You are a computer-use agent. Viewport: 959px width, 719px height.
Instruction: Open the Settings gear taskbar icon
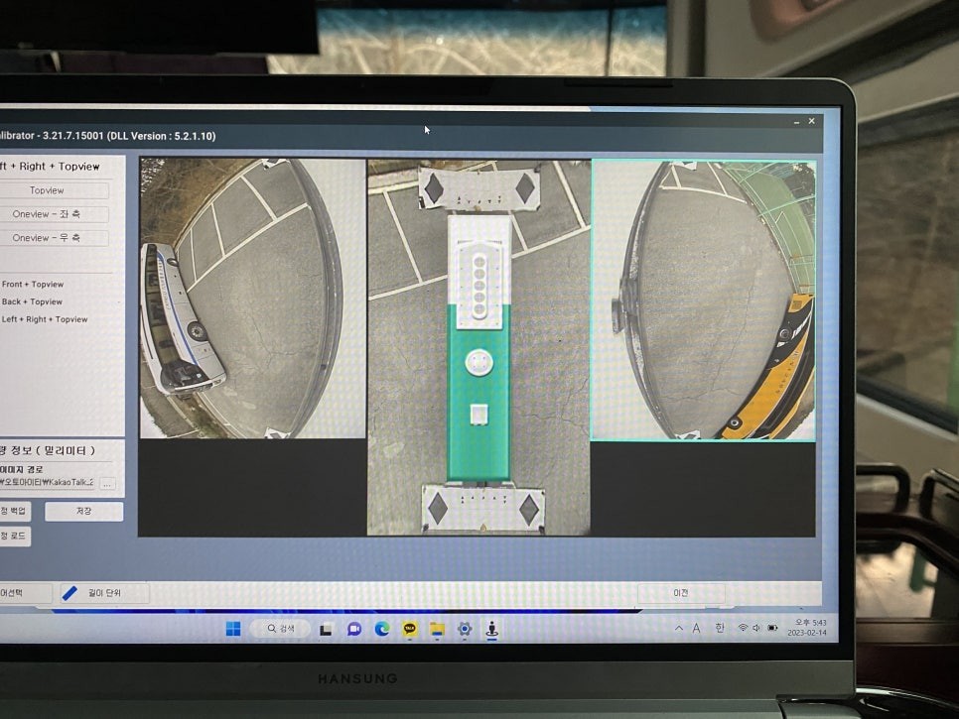click(464, 629)
